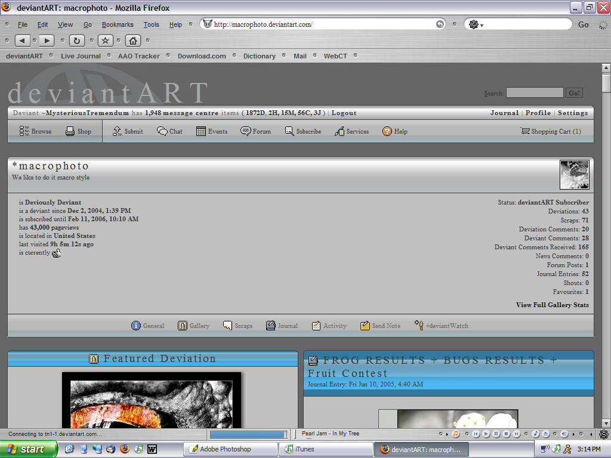Click the volume speaker icon in status bar

pos(564,434)
